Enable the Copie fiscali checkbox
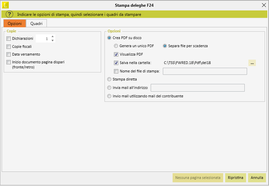269x186 pixels. [8, 46]
